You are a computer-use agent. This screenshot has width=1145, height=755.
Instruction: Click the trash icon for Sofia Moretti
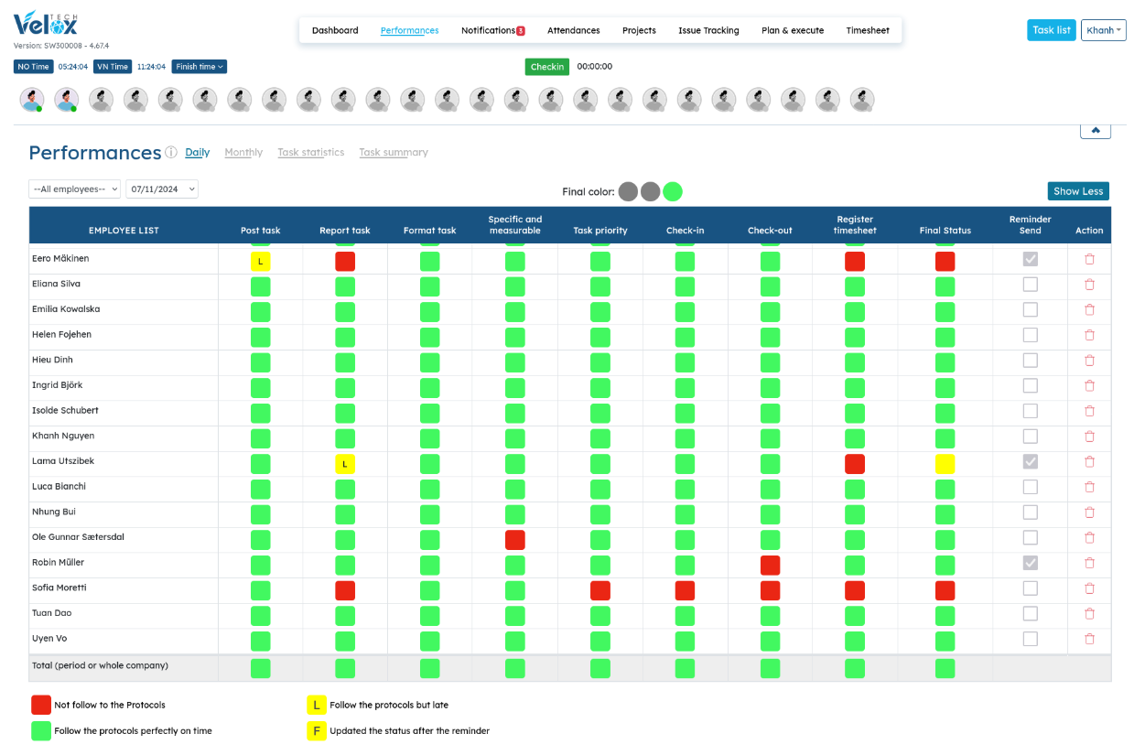point(1089,588)
